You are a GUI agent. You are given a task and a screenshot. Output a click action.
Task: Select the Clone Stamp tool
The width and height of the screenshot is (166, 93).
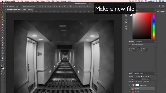click(2, 33)
